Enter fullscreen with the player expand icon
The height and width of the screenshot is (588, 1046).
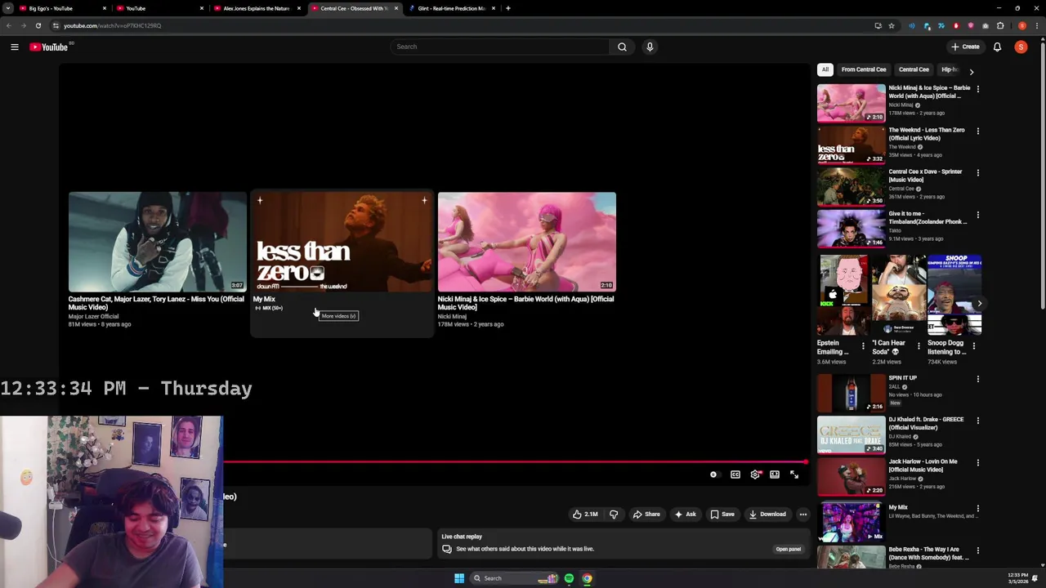click(x=794, y=474)
